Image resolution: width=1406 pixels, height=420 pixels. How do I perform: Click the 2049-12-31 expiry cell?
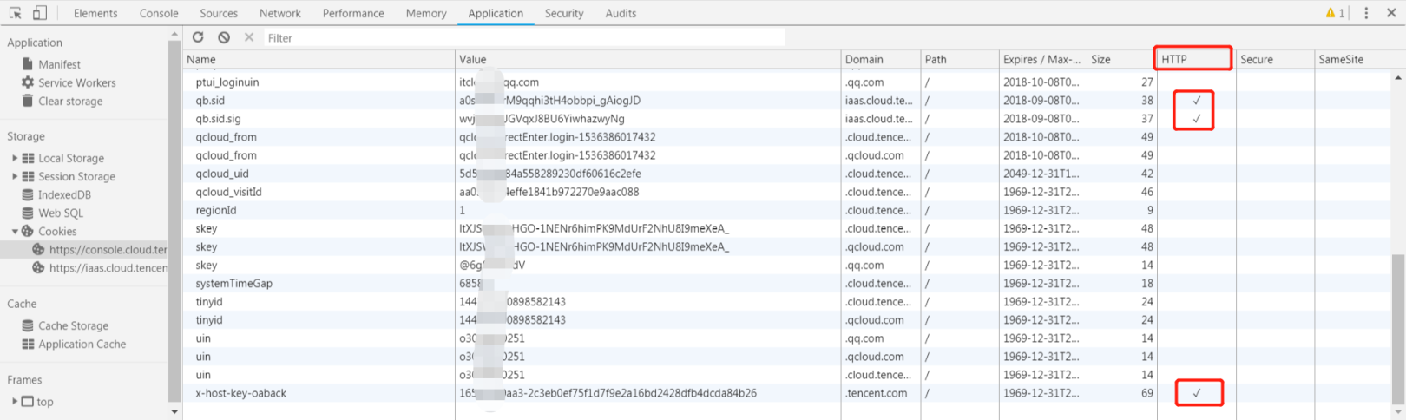click(x=1043, y=173)
